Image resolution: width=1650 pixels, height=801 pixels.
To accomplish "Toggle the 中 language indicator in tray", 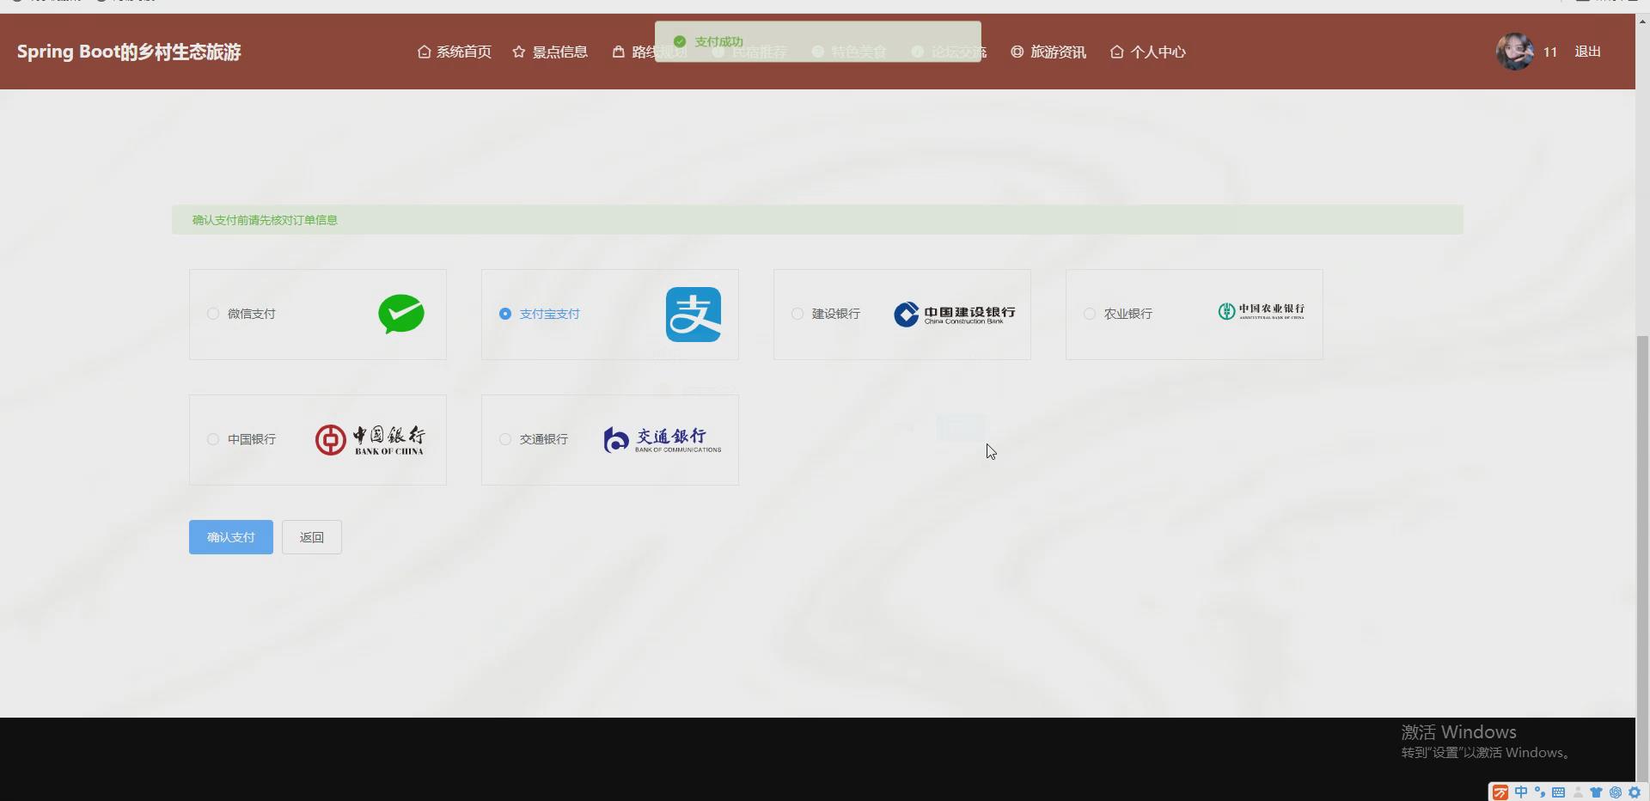I will coord(1521,792).
